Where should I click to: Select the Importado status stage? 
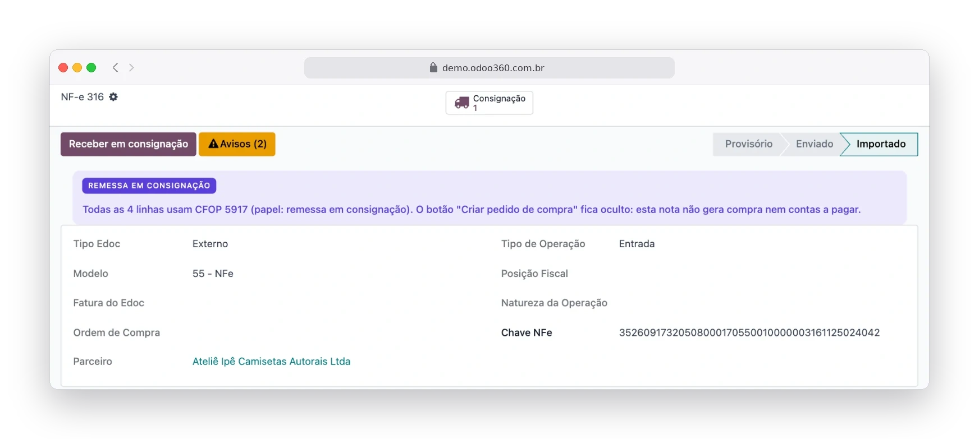pos(881,144)
